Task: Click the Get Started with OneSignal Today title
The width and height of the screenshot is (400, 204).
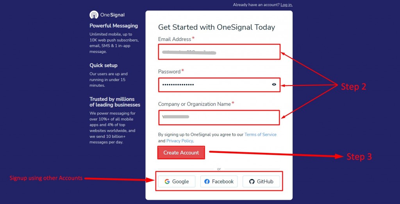Action: coord(216,27)
